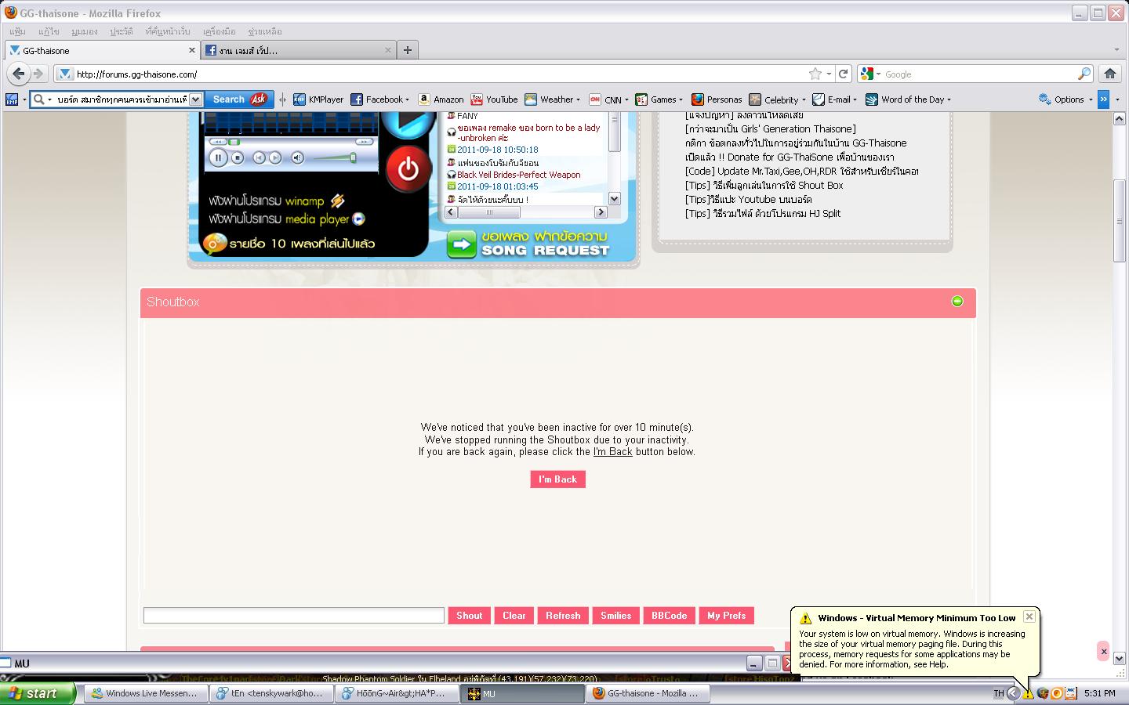Viewport: 1129px width, 705px height.
Task: Reload the page with the refresh icon
Action: point(844,74)
